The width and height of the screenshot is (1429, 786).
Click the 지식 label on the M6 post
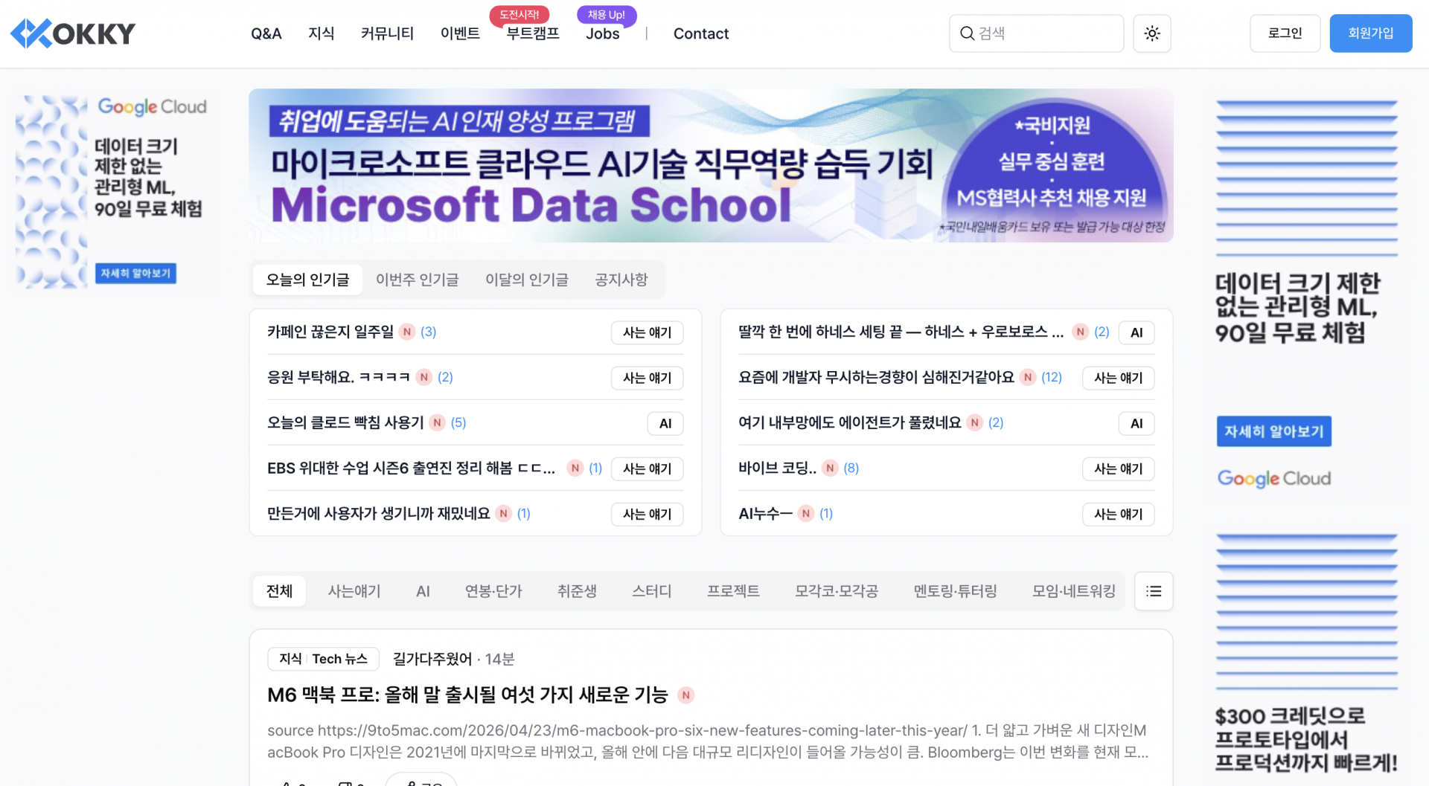pos(290,659)
